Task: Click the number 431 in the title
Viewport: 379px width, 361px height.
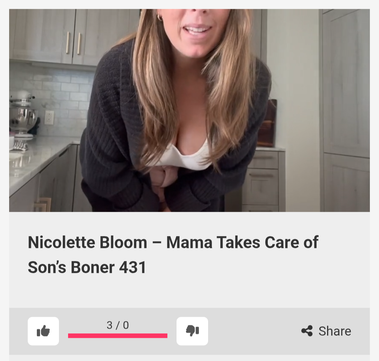Action: coord(133,268)
